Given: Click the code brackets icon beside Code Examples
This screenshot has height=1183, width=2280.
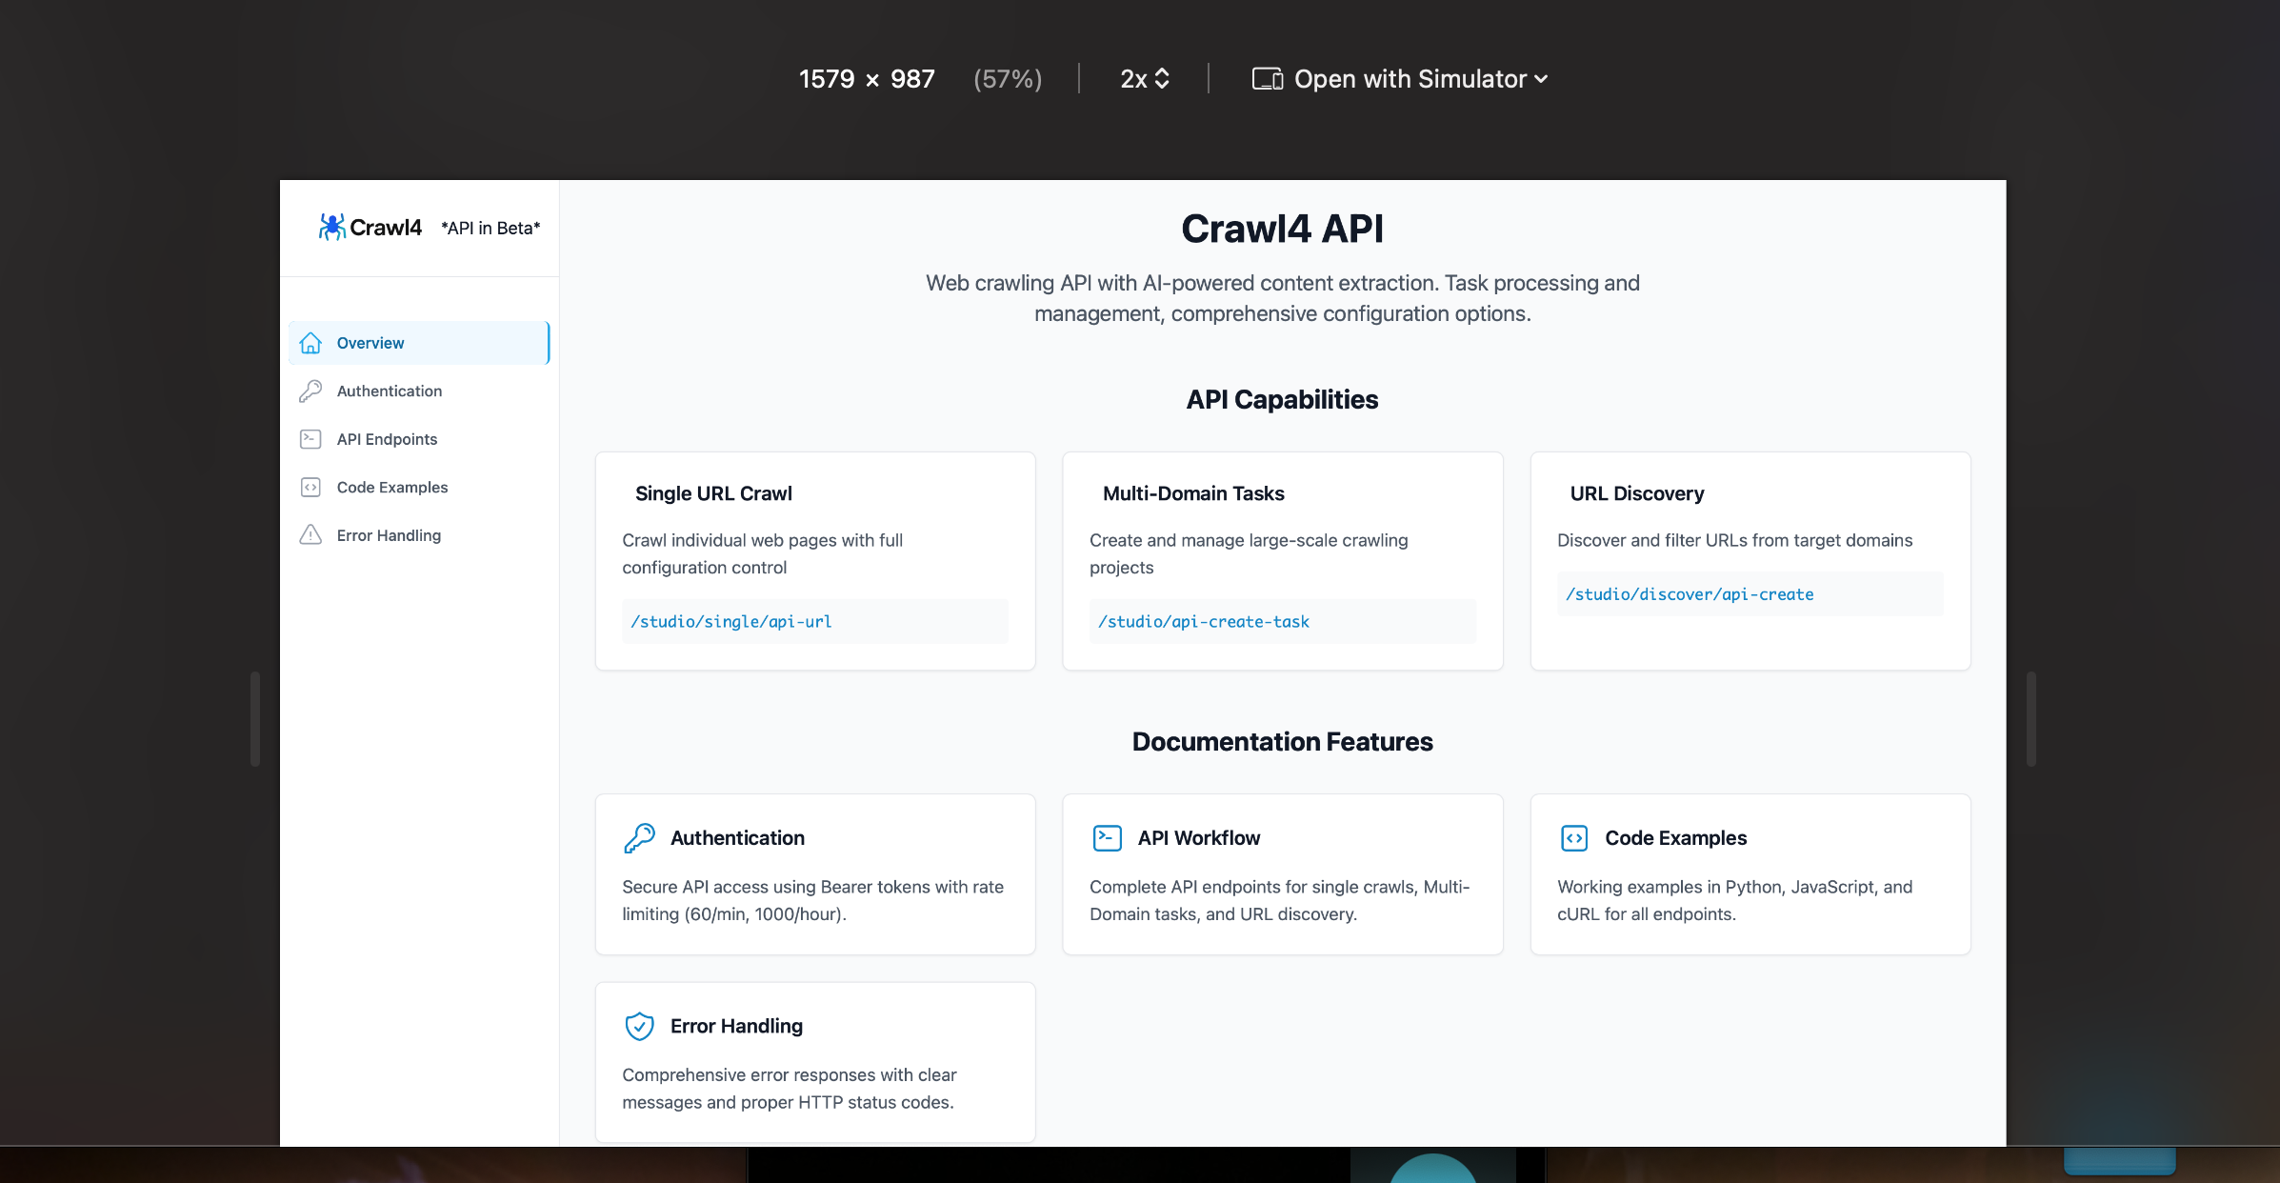Looking at the screenshot, I should [310, 487].
